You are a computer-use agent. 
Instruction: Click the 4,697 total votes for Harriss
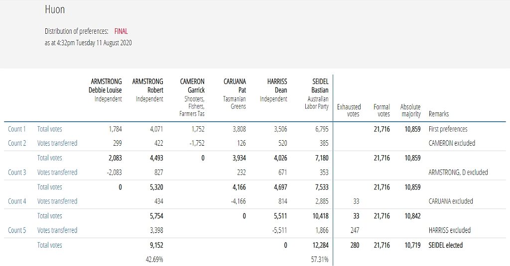280,187
